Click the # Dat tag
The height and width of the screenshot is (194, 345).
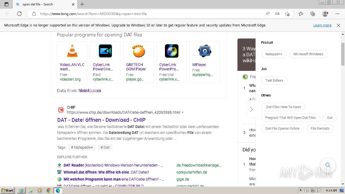click(105, 147)
